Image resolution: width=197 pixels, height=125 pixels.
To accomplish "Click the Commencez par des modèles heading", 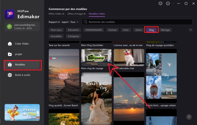I will tap(68, 9).
